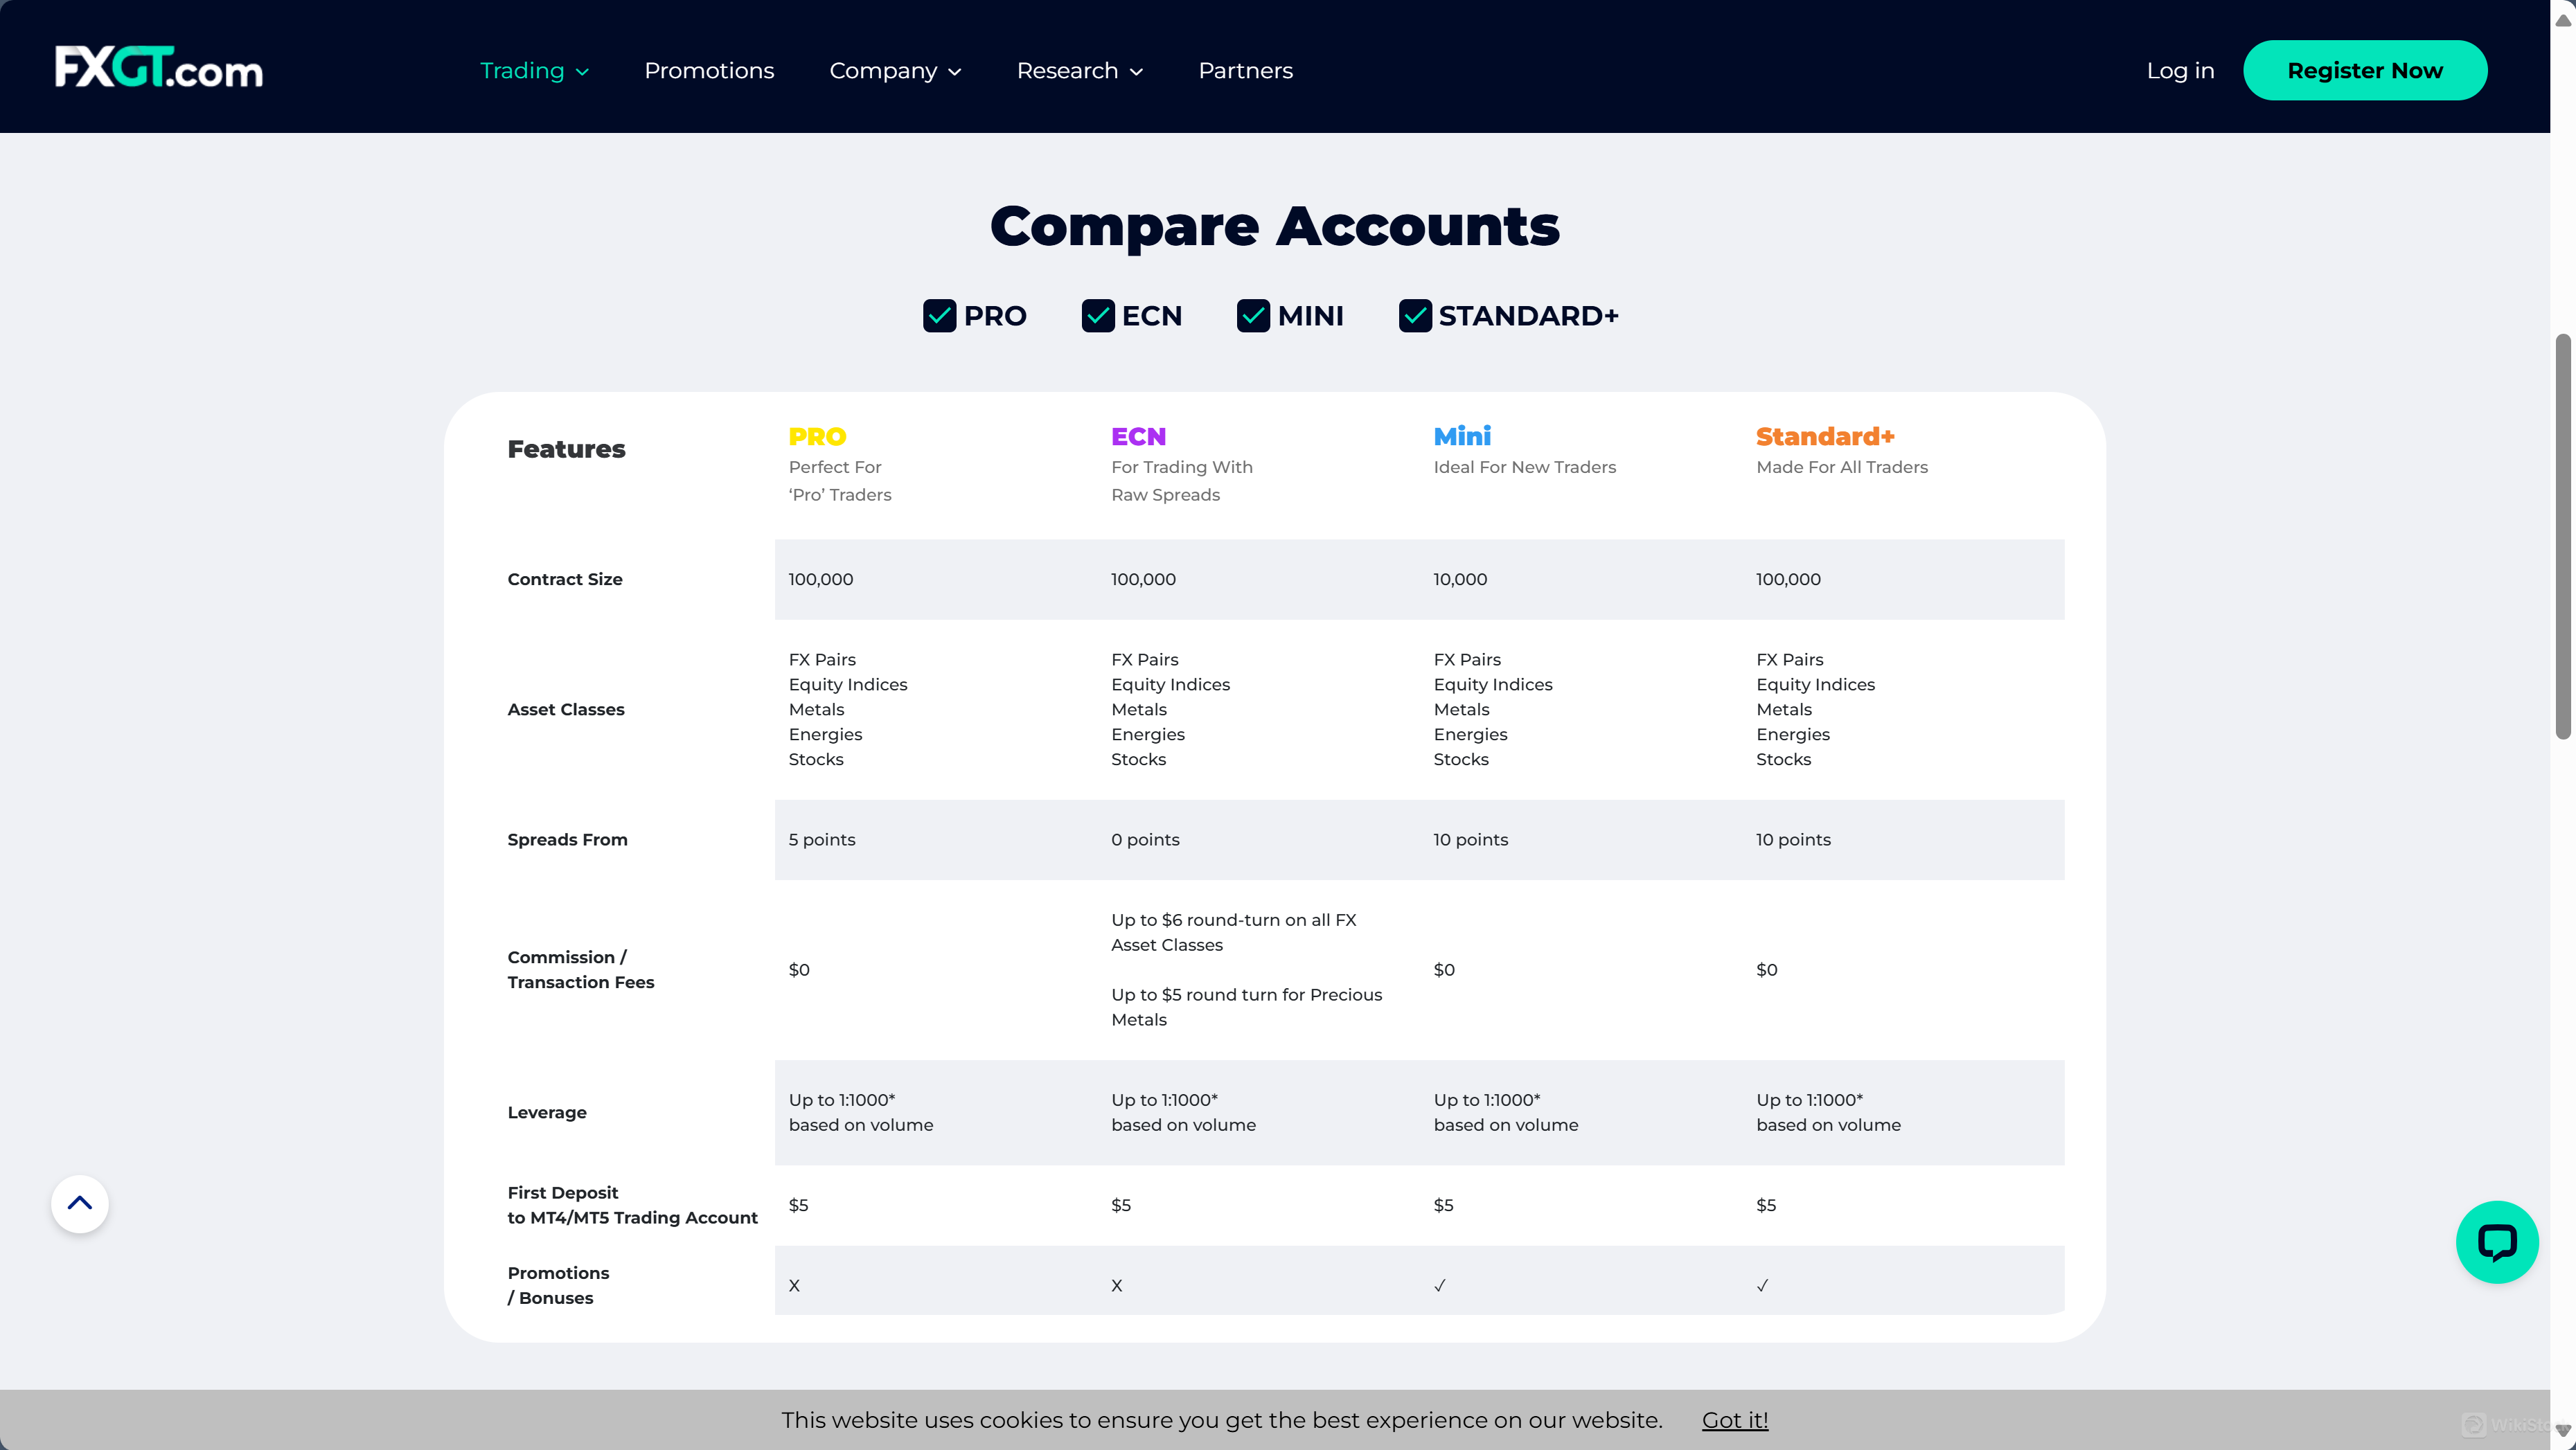Click the Register Now button
Image resolution: width=2576 pixels, height=1450 pixels.
click(x=2365, y=70)
